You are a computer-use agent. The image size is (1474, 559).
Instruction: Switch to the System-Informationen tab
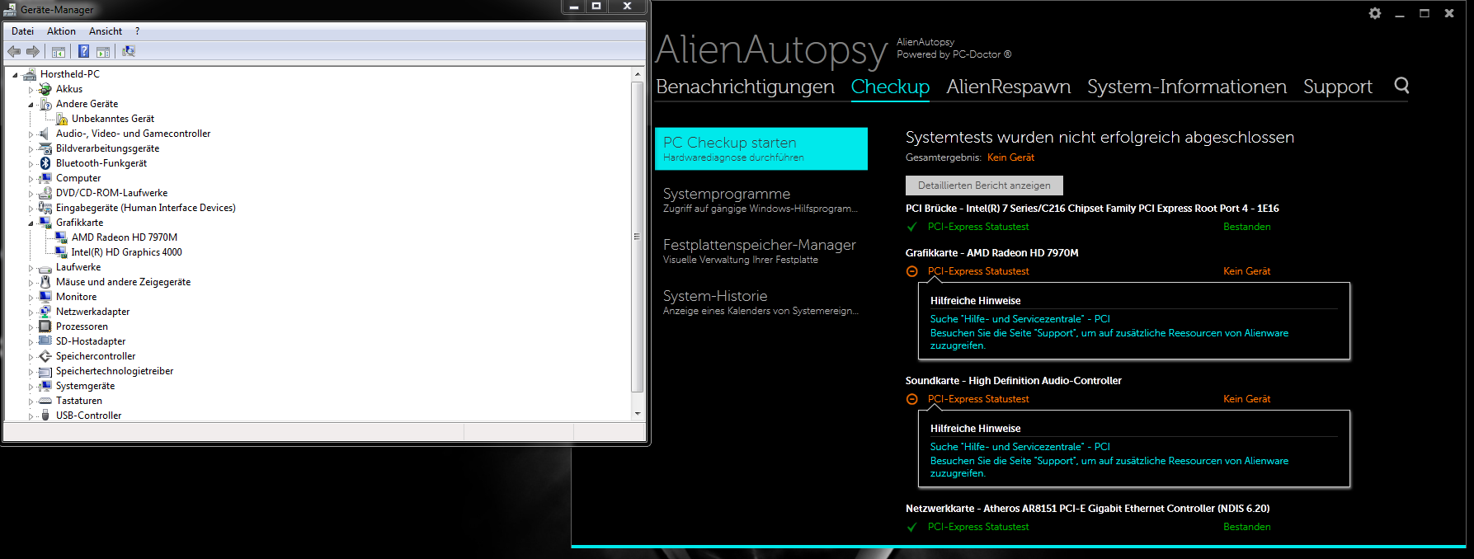[1186, 87]
